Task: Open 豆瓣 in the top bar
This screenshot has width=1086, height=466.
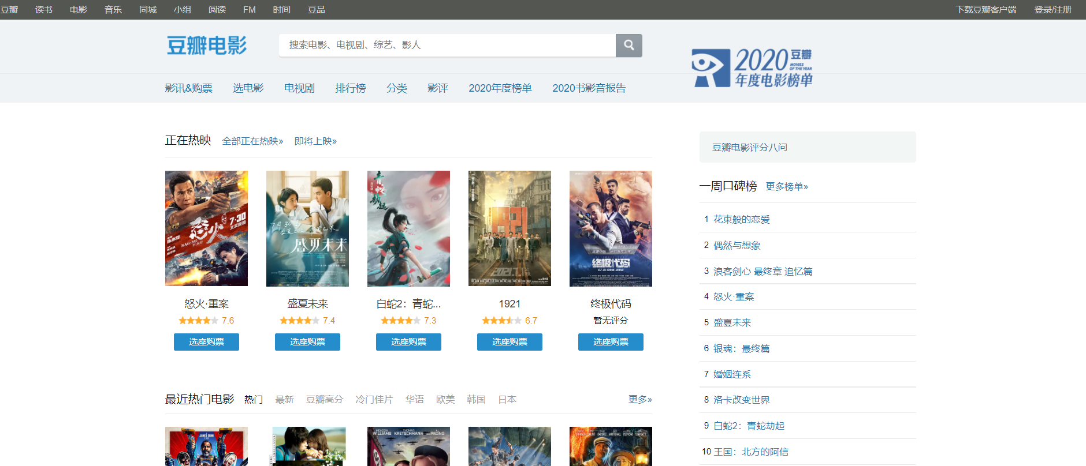Action: point(9,10)
